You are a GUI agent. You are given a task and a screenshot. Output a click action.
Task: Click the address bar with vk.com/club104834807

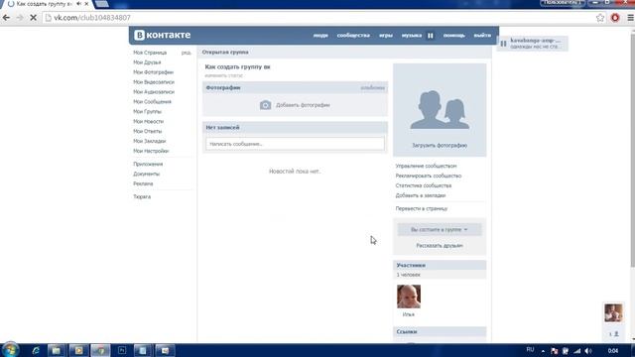click(x=317, y=18)
